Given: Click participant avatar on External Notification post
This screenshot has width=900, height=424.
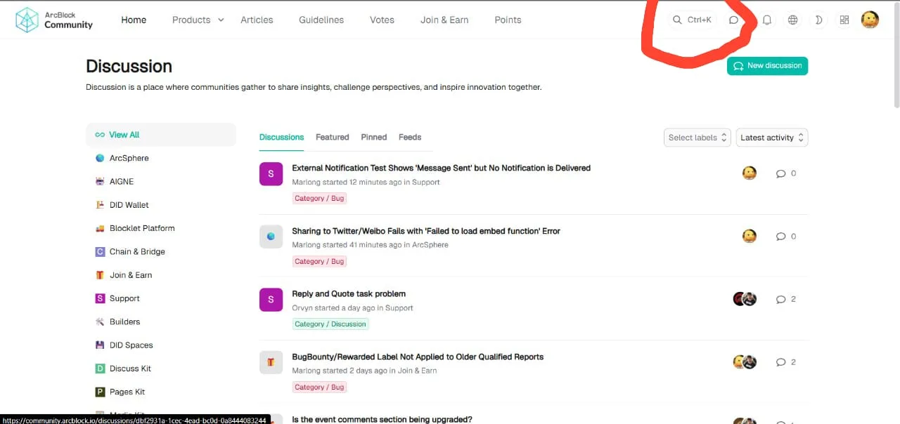Looking at the screenshot, I should click(750, 173).
